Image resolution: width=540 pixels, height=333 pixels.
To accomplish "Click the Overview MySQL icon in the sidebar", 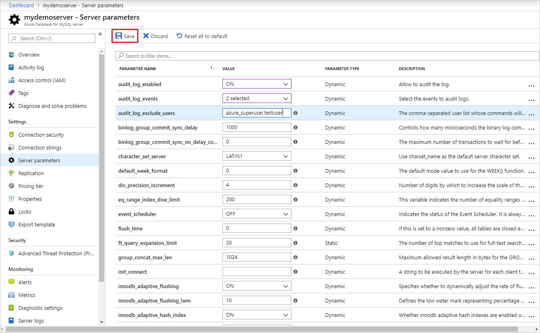I will coord(12,54).
